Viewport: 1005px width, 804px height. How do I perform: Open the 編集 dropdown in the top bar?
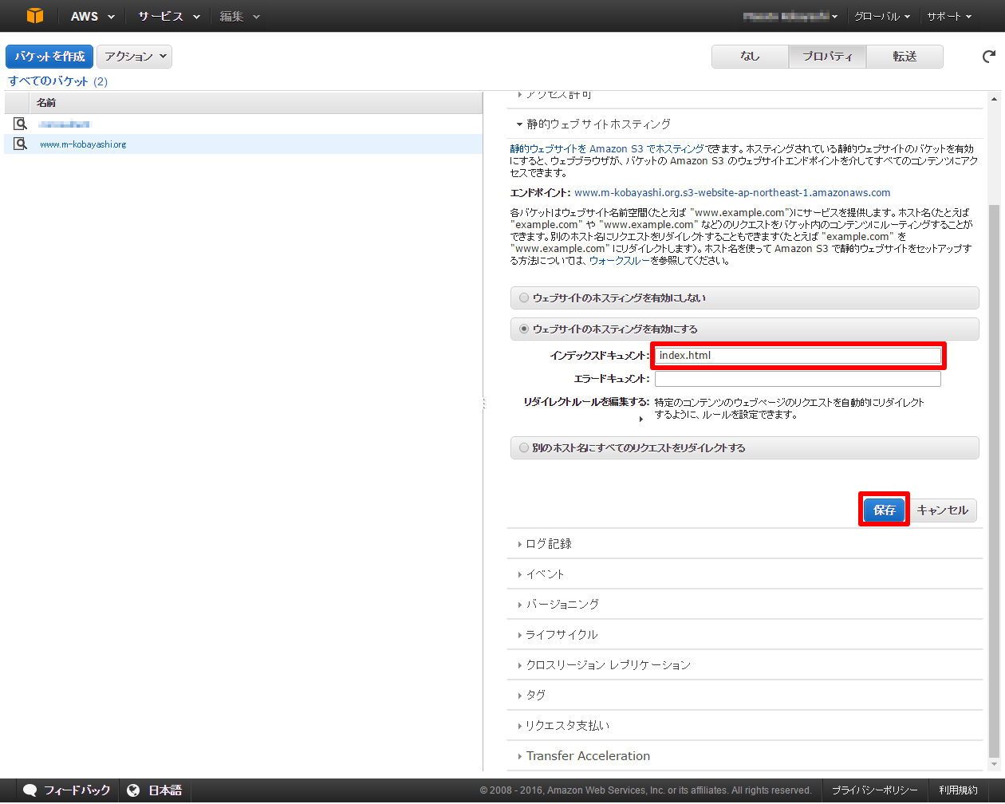pos(239,16)
